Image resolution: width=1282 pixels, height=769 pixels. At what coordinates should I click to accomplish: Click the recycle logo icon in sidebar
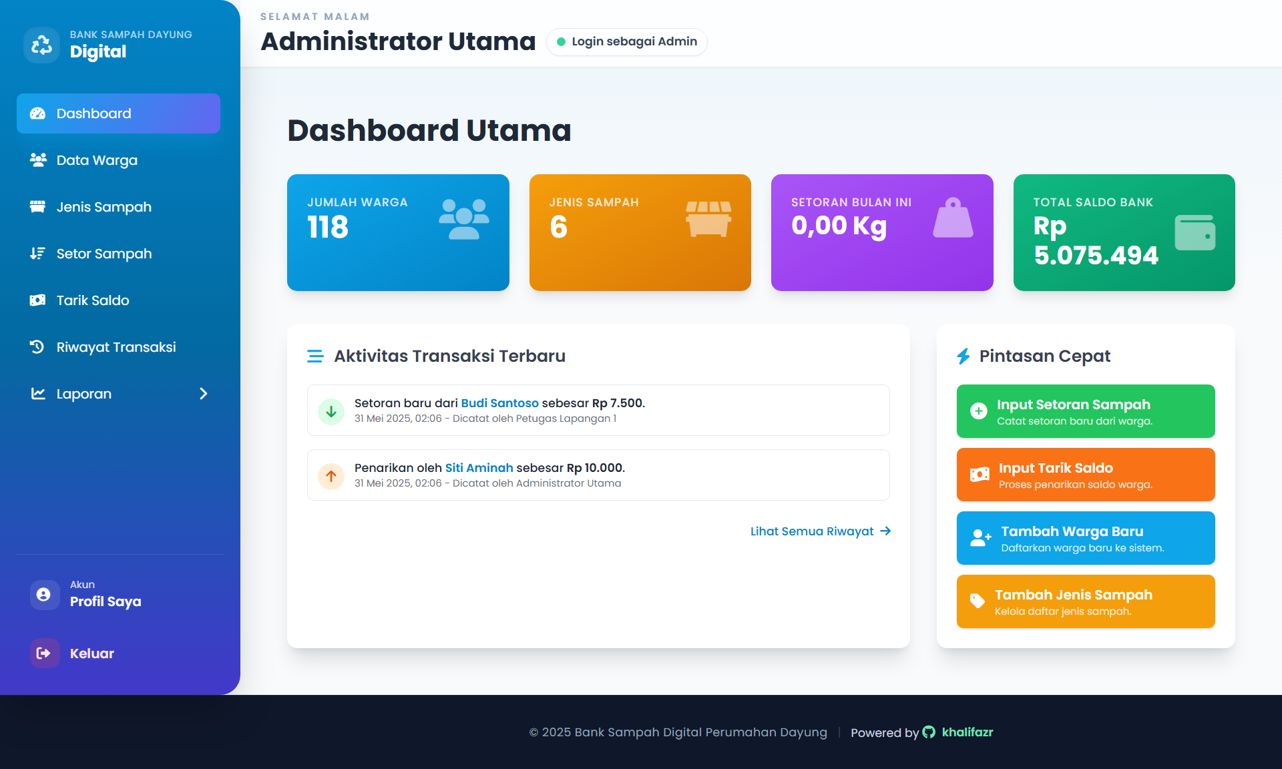[x=41, y=45]
